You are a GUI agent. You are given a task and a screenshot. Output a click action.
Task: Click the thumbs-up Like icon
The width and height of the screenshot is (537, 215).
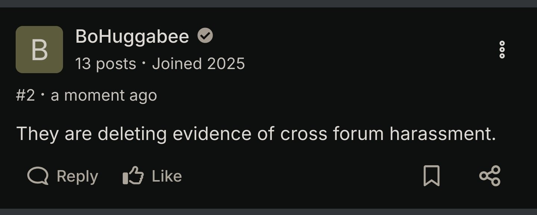[133, 176]
